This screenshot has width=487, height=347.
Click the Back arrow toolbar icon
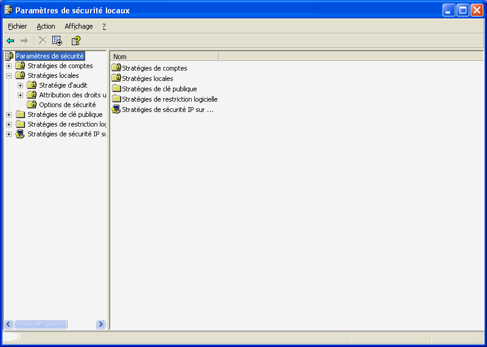[x=10, y=41]
